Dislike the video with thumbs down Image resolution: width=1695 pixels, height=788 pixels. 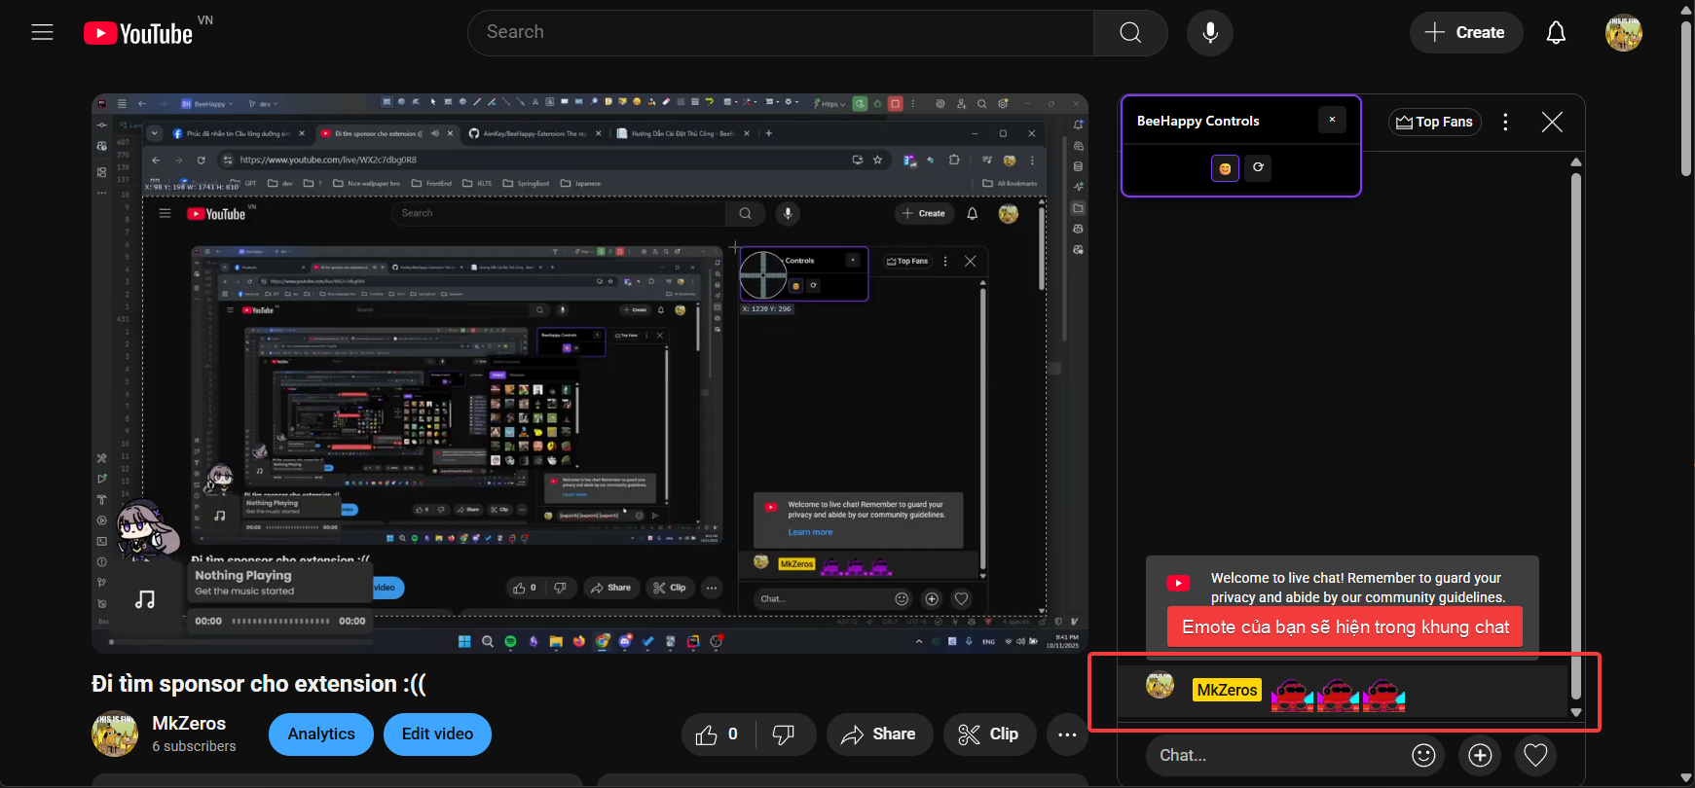coord(783,734)
